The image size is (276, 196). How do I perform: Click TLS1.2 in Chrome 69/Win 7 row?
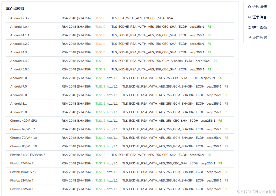100,129
